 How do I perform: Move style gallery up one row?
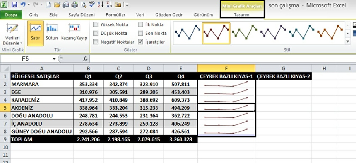[x=348, y=26]
